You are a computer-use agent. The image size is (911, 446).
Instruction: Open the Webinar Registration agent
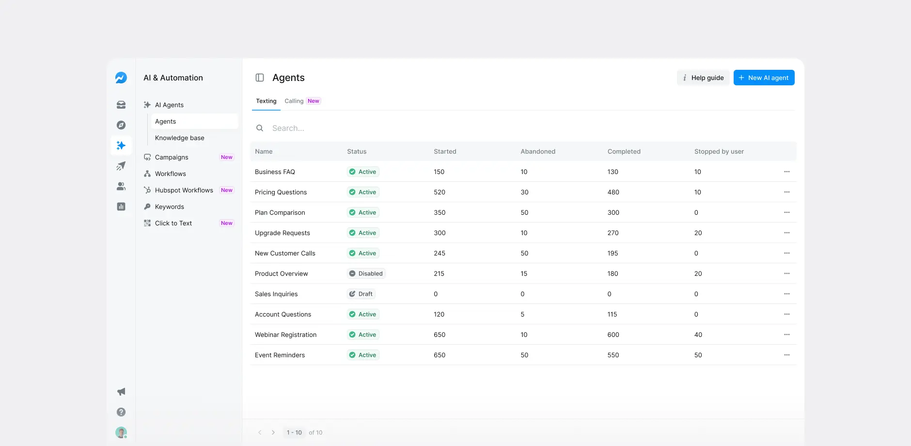coord(285,334)
